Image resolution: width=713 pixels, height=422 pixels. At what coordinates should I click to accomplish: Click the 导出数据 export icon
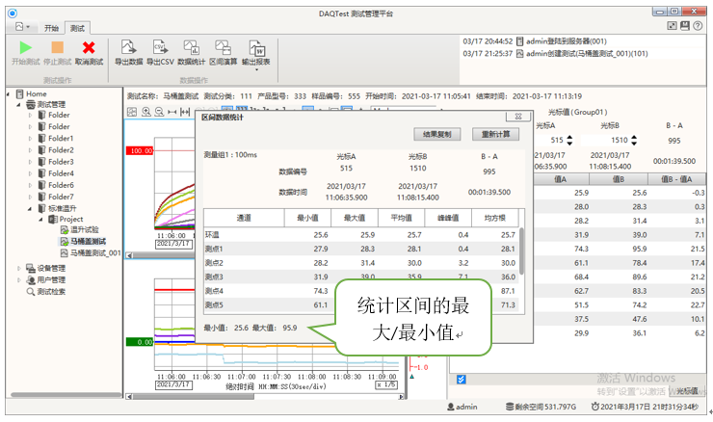click(x=128, y=46)
